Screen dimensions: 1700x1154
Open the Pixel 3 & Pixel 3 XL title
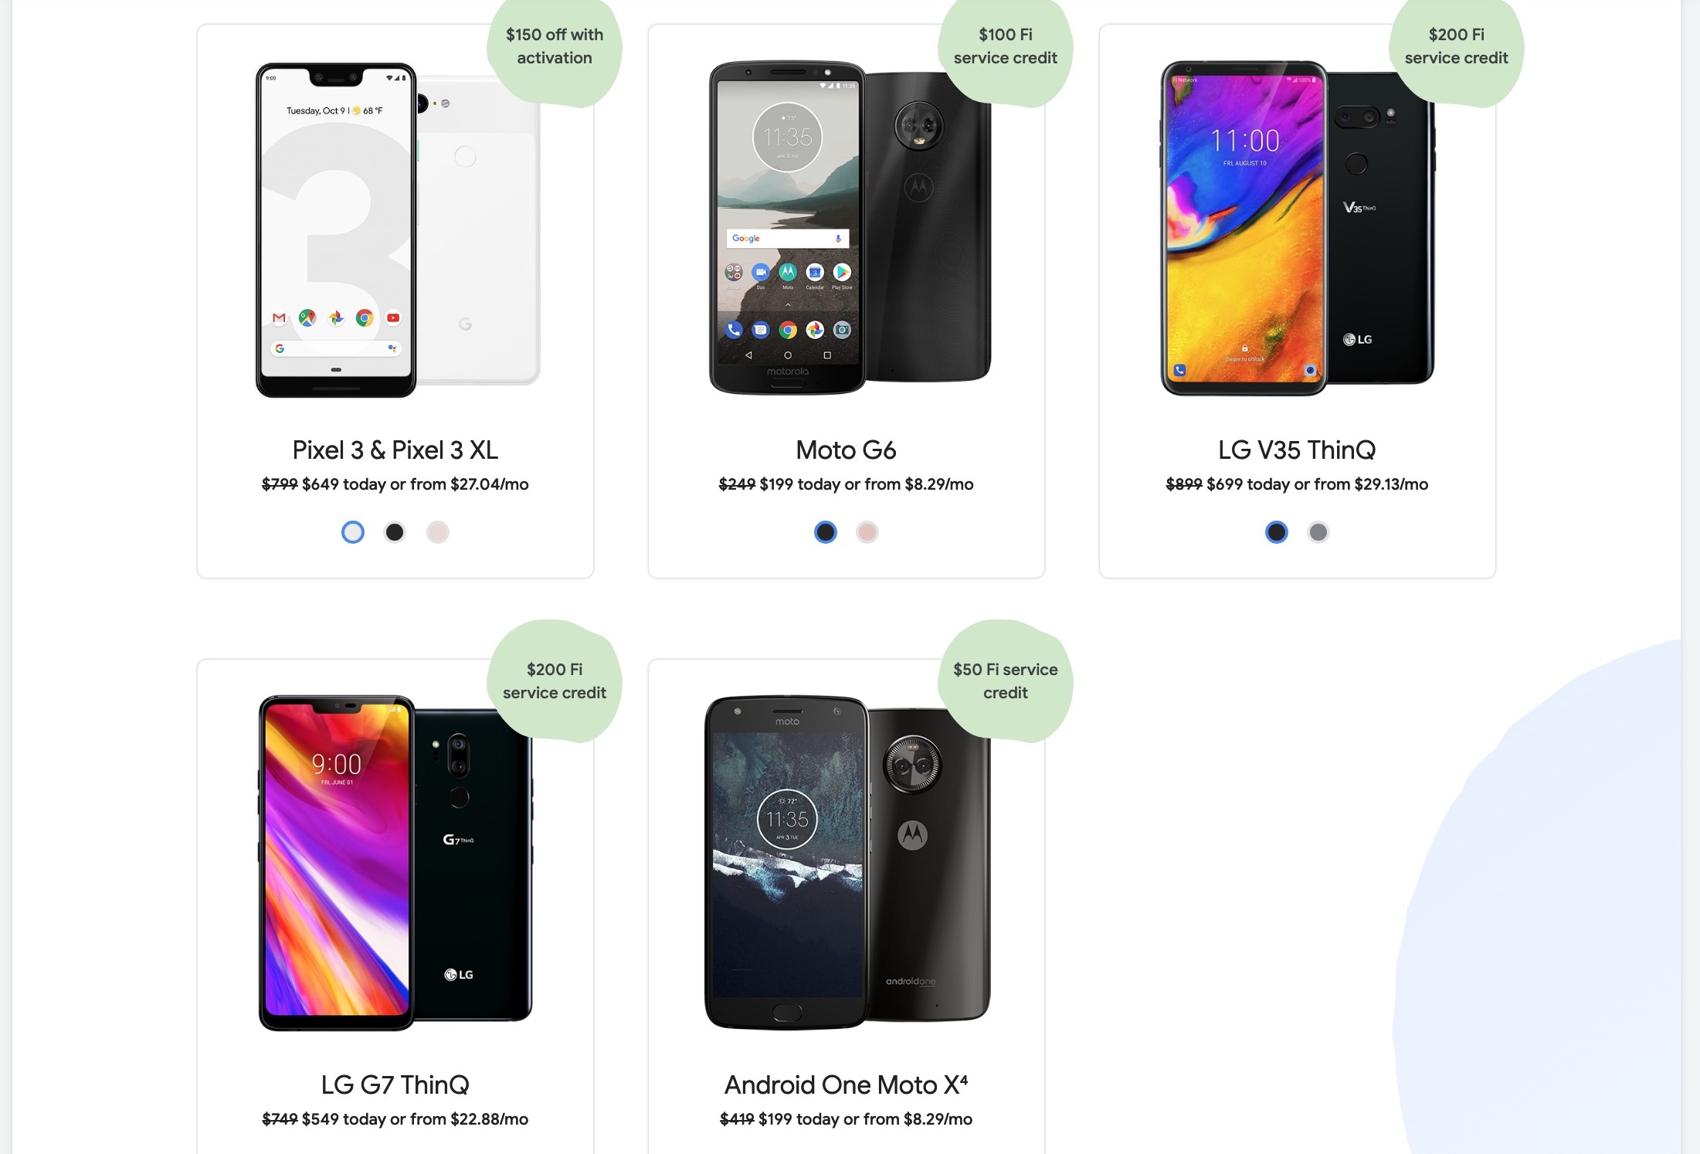(x=395, y=450)
